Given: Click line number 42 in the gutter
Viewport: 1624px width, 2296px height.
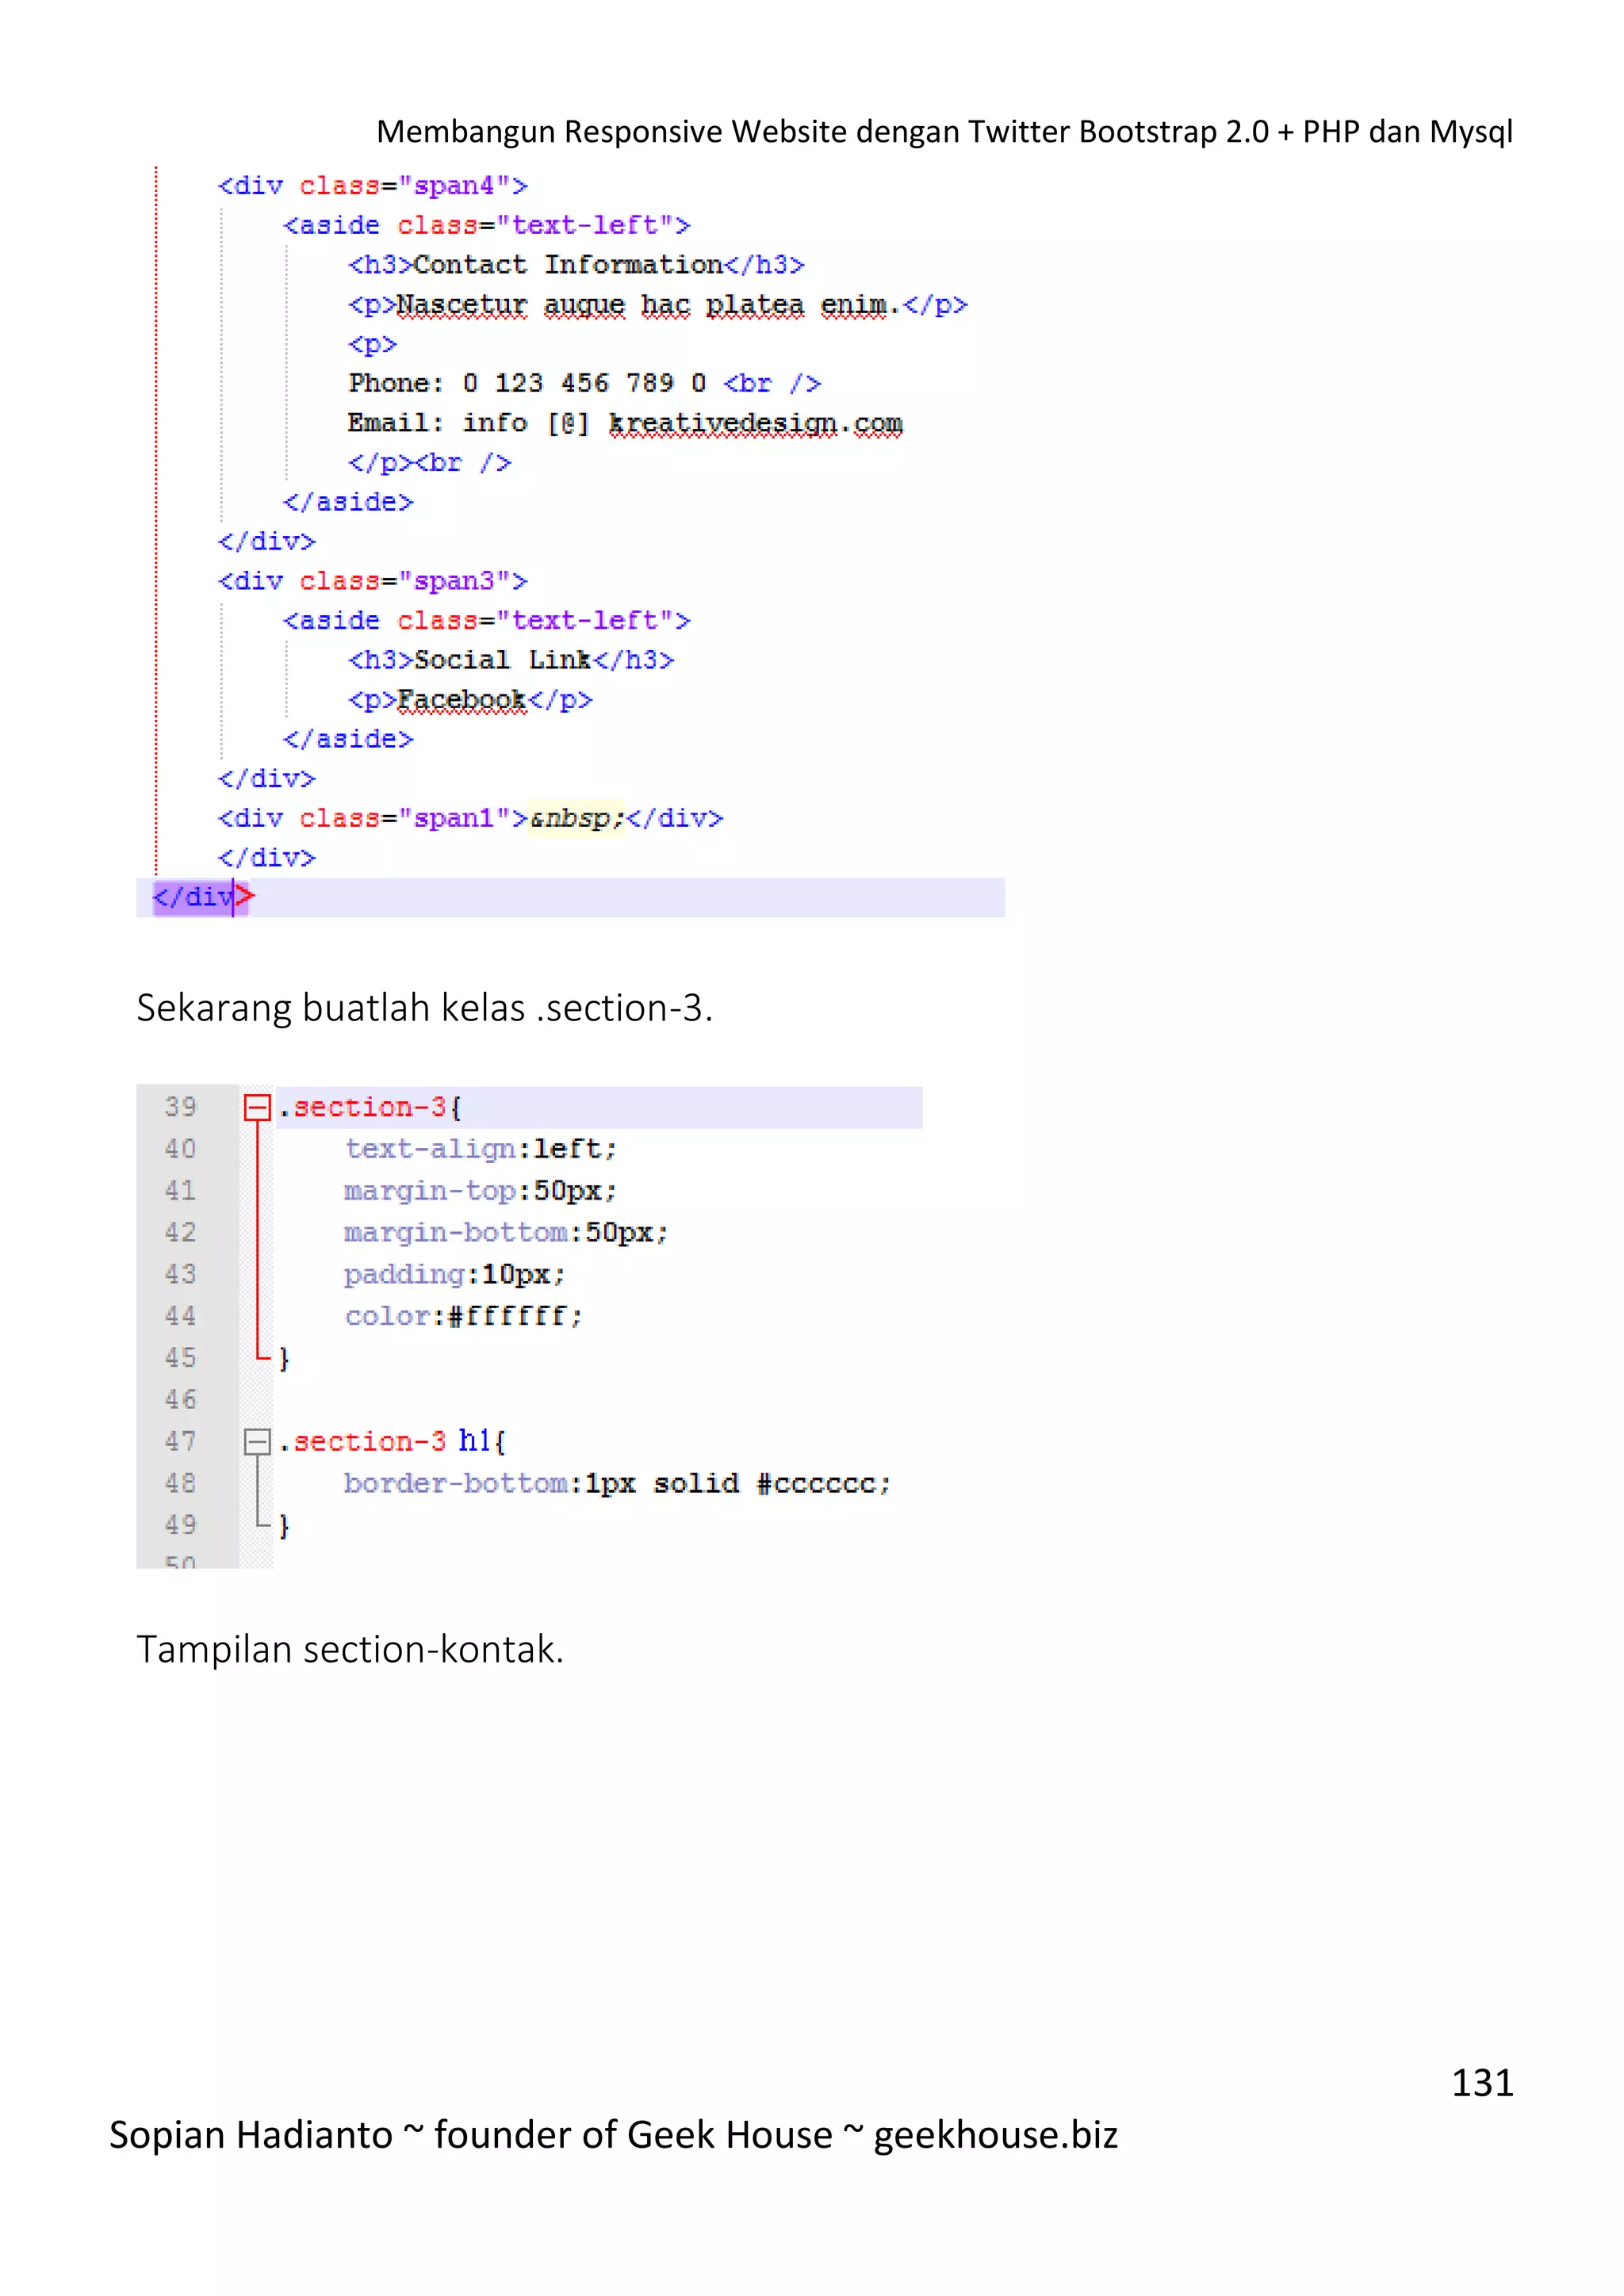Looking at the screenshot, I should tap(181, 1232).
